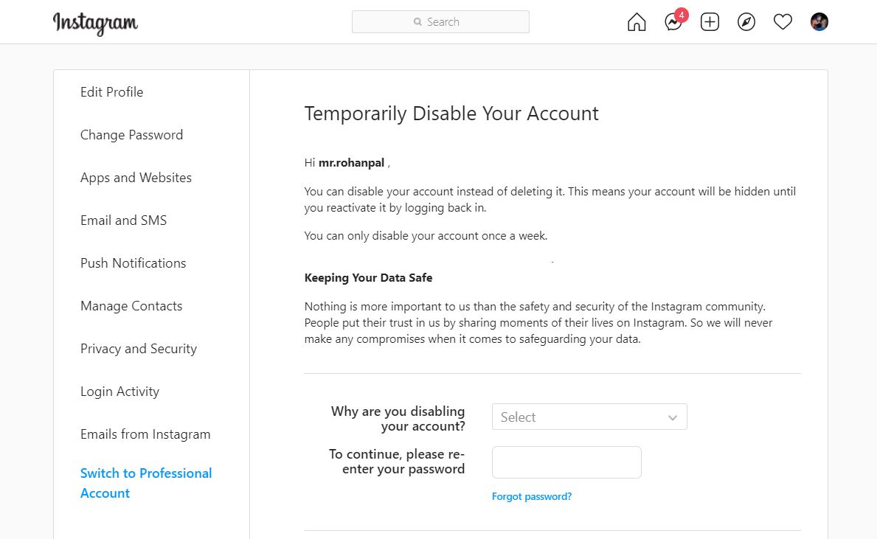Open Push Notifications settings

133,263
